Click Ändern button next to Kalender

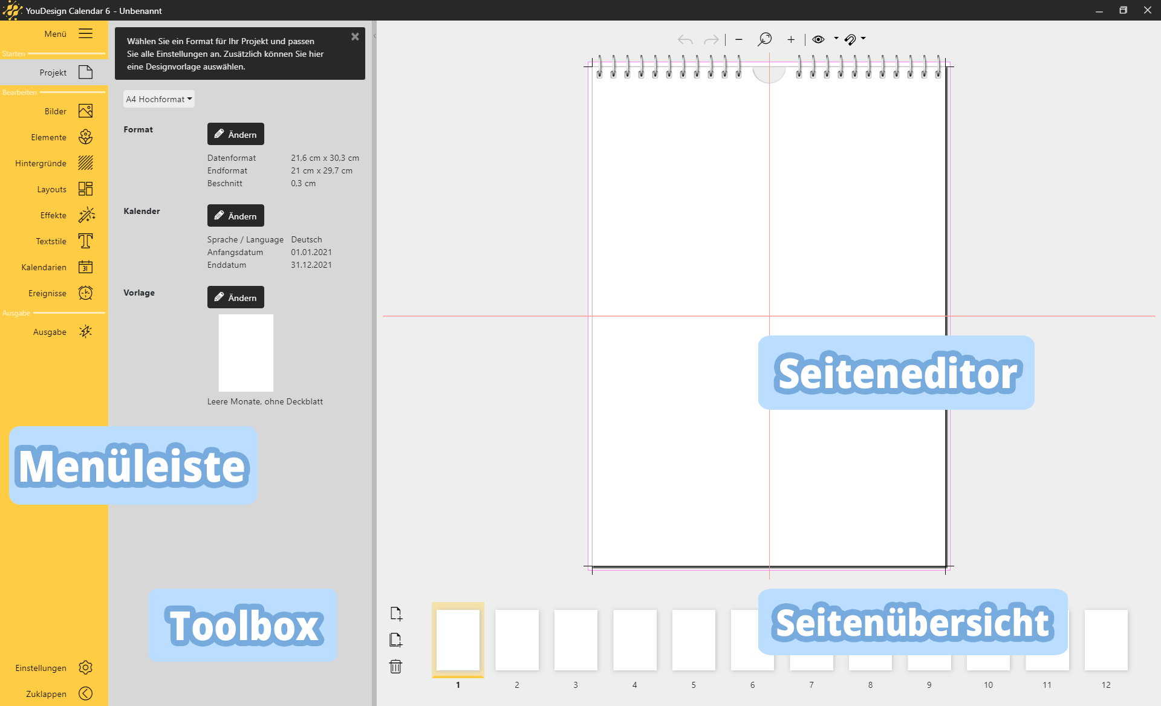click(x=236, y=216)
